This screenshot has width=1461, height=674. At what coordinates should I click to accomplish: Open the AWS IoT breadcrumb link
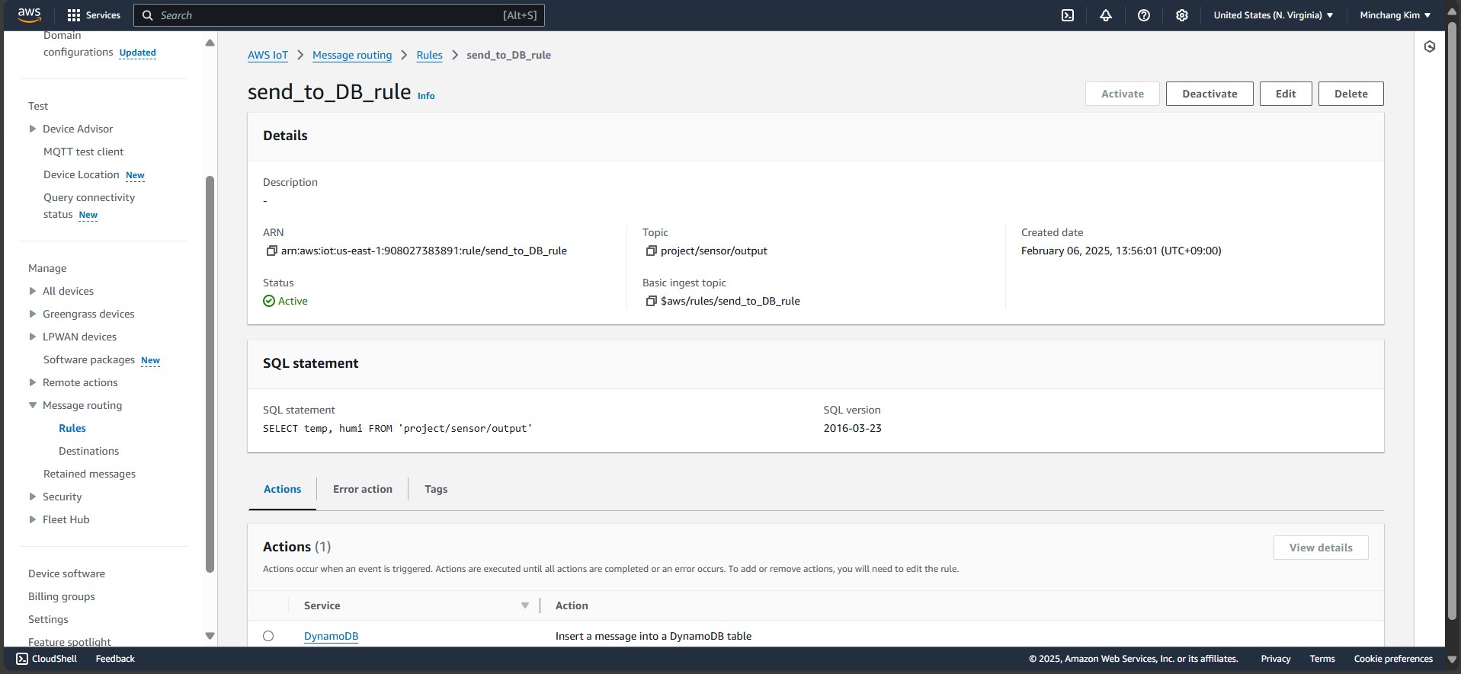[x=268, y=55]
